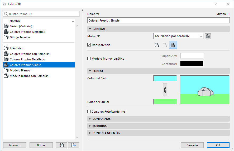Expand the SOMBRAS section
The height and width of the screenshot is (151, 234).
coord(90,126)
